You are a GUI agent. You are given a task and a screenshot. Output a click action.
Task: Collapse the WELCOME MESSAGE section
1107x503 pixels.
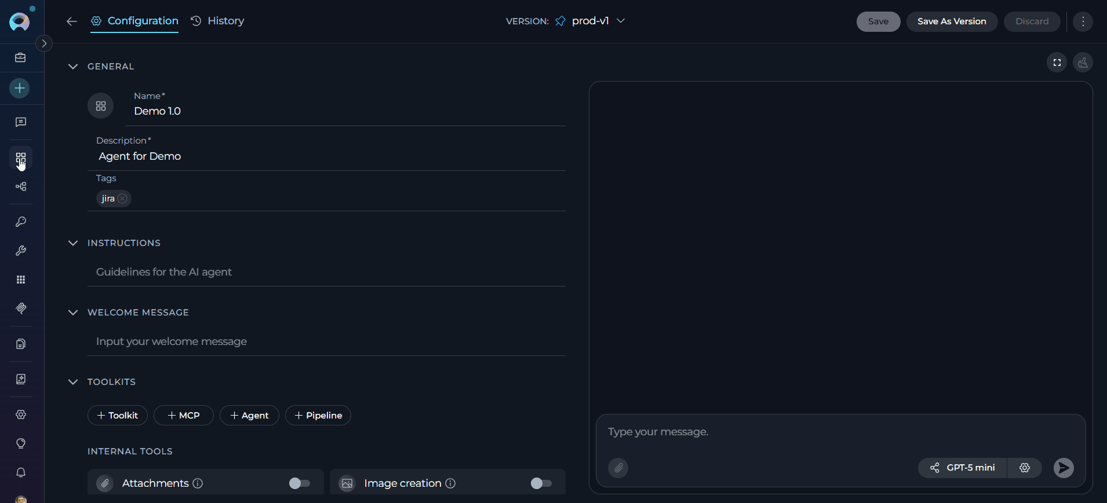(73, 313)
